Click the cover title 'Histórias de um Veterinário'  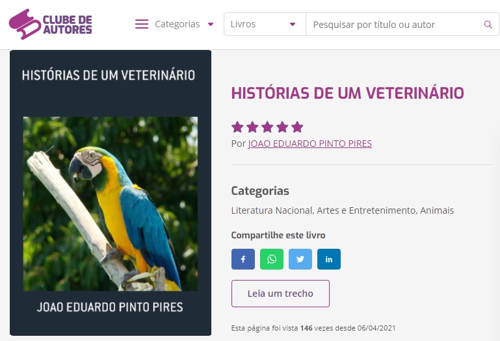tap(109, 75)
